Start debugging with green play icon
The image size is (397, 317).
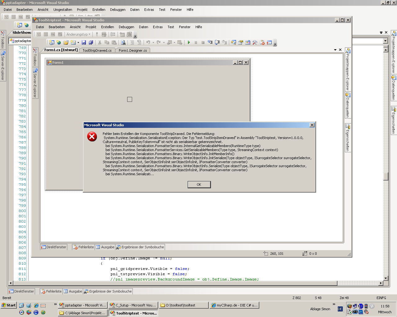[189, 42]
